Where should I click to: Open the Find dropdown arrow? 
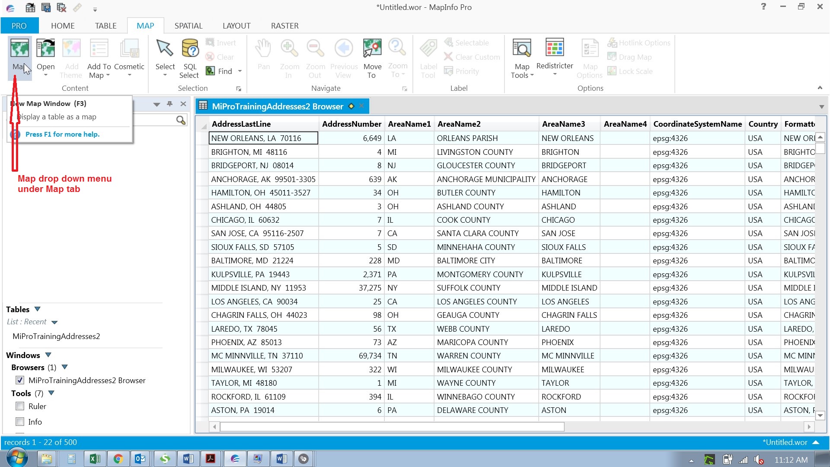240,71
